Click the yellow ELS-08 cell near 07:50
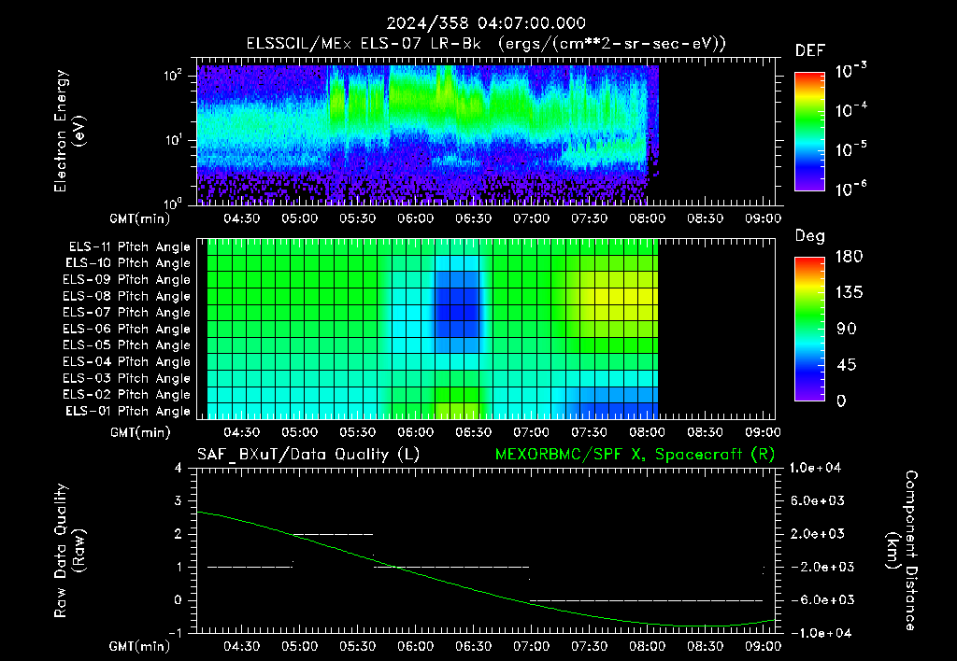This screenshot has height=661, width=957. click(x=632, y=296)
